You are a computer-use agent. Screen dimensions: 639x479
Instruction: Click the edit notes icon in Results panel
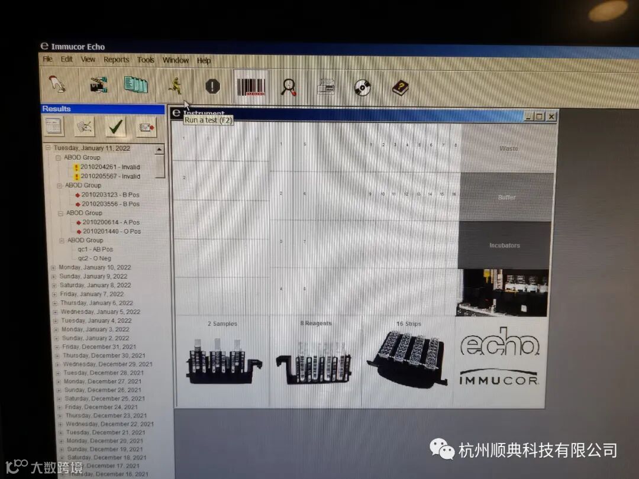point(85,127)
